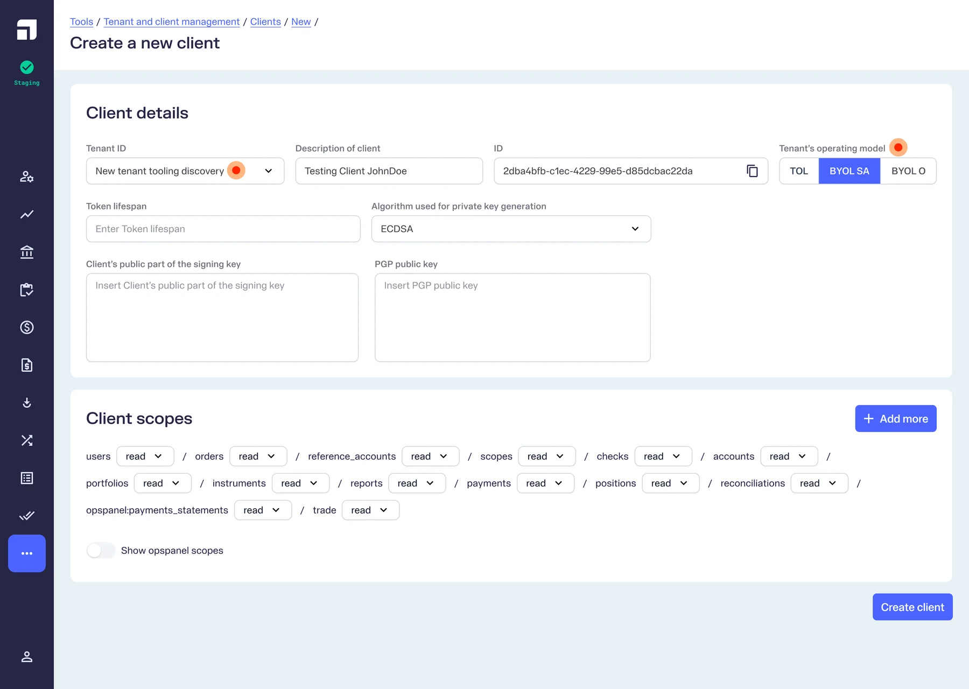Focus the Description of client field
This screenshot has height=689, width=969.
point(389,171)
